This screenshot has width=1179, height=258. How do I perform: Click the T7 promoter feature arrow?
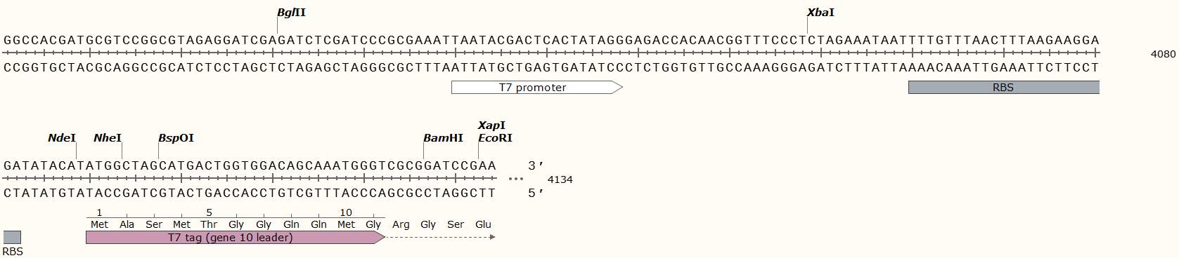(x=537, y=87)
